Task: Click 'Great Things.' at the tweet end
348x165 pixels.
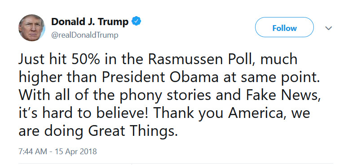Action: (133, 132)
